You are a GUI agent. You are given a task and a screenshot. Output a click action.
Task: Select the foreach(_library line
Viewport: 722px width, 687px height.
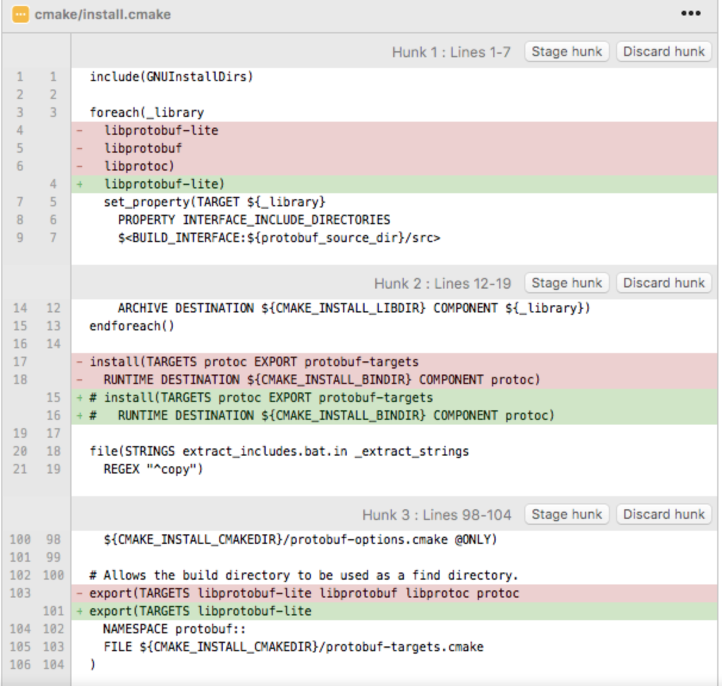(x=394, y=113)
